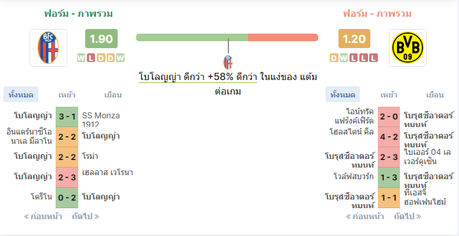Open Wolfsburg 1 - 3 Dortmund score
The width and height of the screenshot is (459, 236).
[389, 177]
